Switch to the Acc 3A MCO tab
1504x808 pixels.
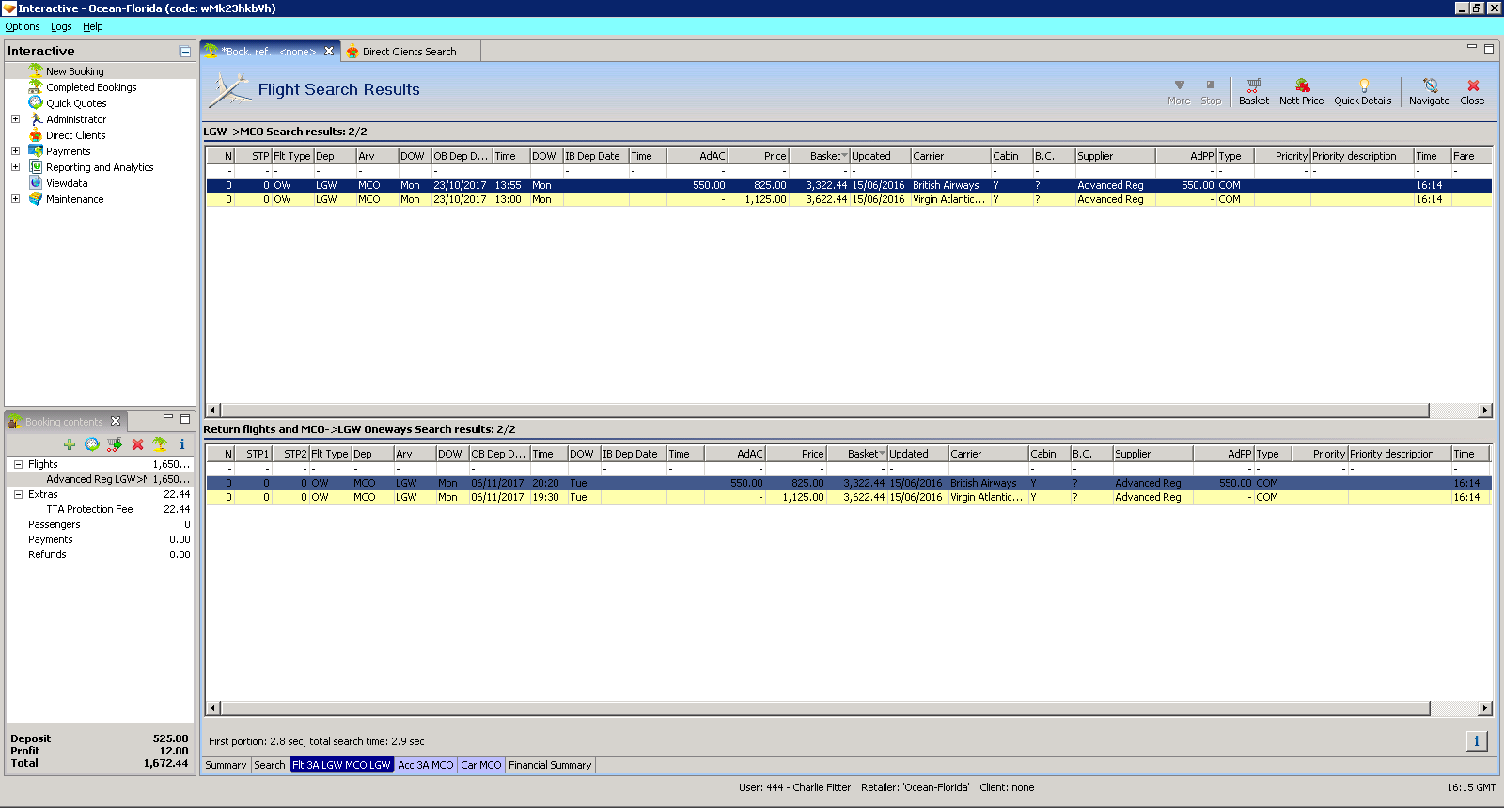tap(425, 765)
